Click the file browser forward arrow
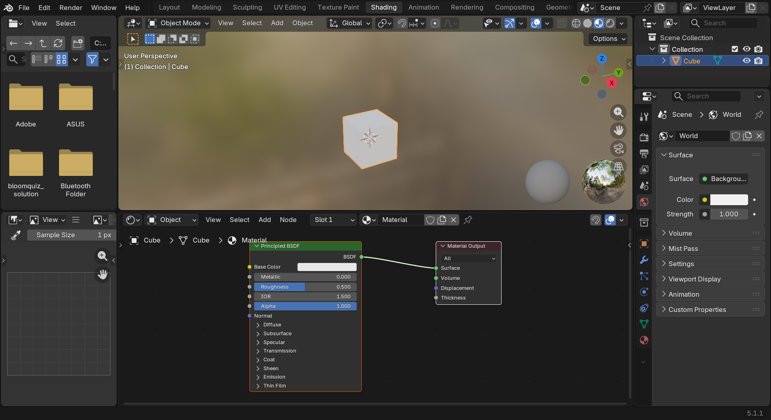The width and height of the screenshot is (771, 420). click(28, 43)
